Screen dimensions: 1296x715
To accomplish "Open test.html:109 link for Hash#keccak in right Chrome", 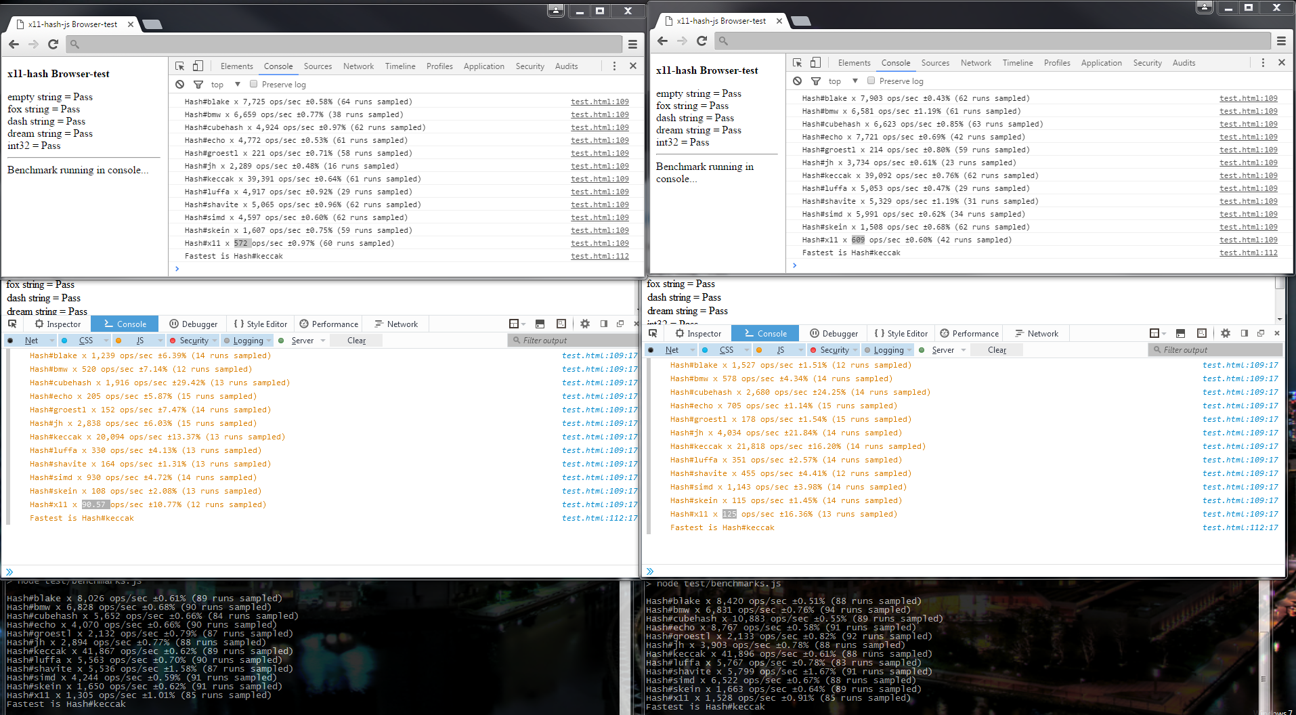I will pos(1249,175).
